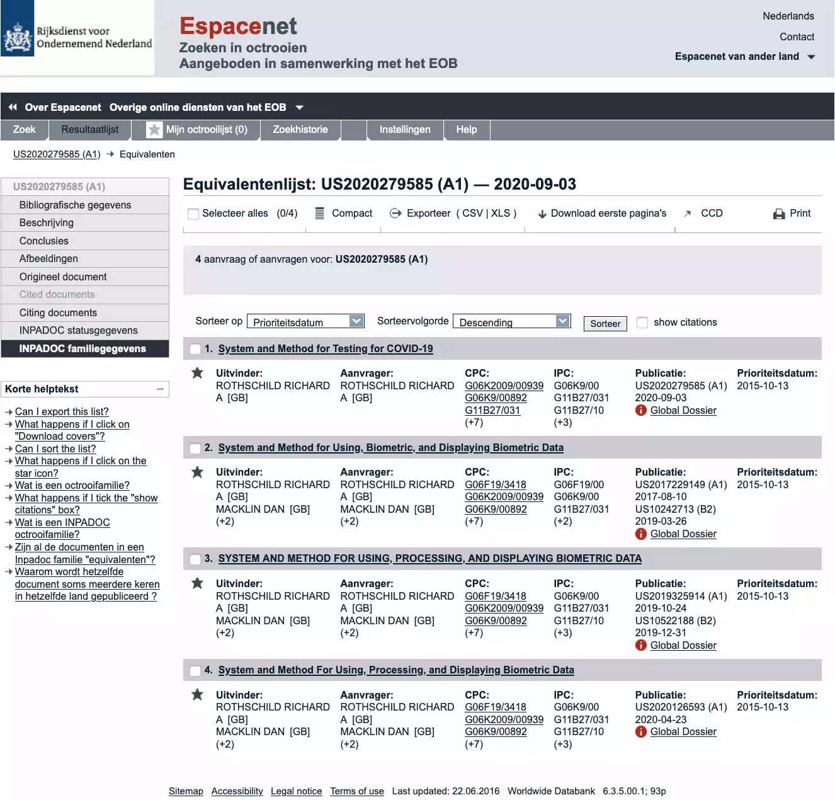Open Afbeeldingen in sidebar
Viewport: 835px width, 800px height.
(85, 259)
